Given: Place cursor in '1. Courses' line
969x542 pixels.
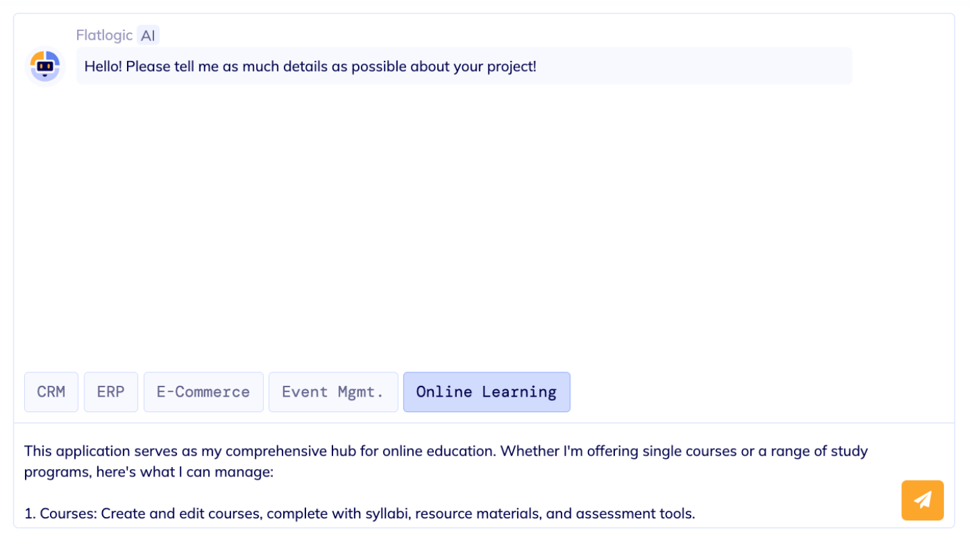Looking at the screenshot, I should [x=359, y=514].
